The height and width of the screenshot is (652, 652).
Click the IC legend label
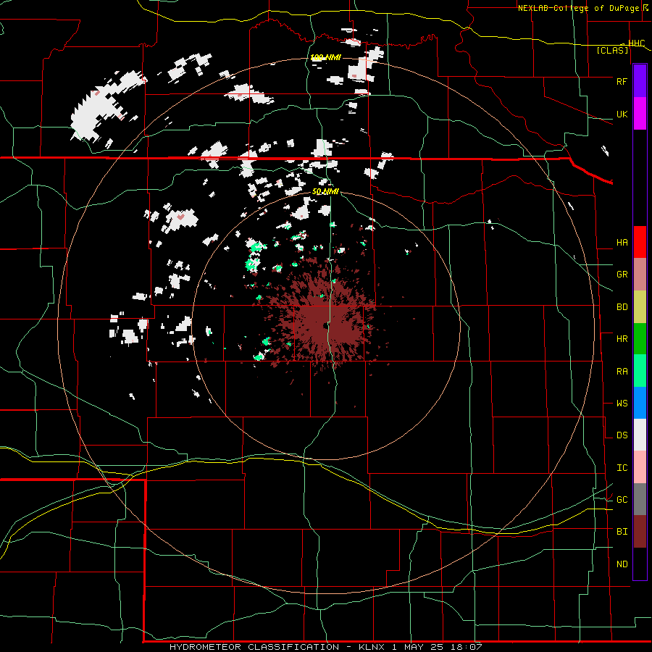pos(622,468)
